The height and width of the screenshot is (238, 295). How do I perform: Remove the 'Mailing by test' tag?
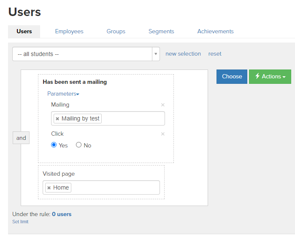[57, 119]
